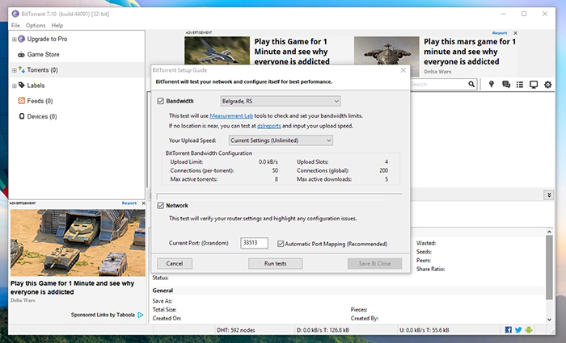
Task: Open the Options menu
Action: pos(36,26)
